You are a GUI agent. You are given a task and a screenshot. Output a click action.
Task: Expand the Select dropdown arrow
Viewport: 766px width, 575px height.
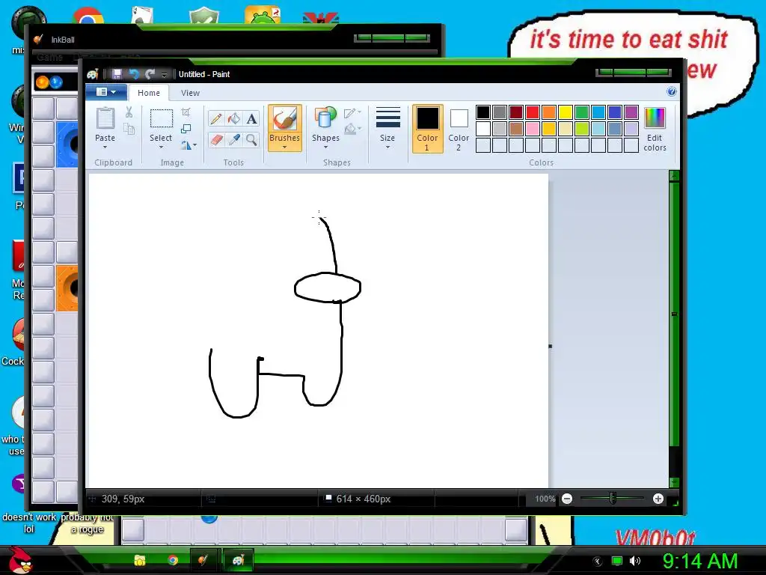[x=161, y=147]
